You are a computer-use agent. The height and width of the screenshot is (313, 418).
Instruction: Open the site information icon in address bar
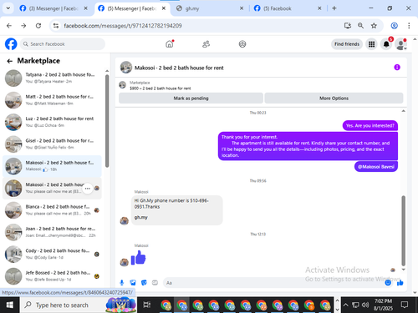(x=56, y=26)
